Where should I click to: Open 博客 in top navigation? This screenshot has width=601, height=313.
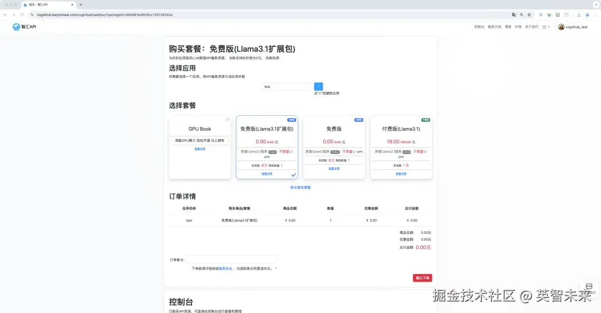click(x=508, y=27)
